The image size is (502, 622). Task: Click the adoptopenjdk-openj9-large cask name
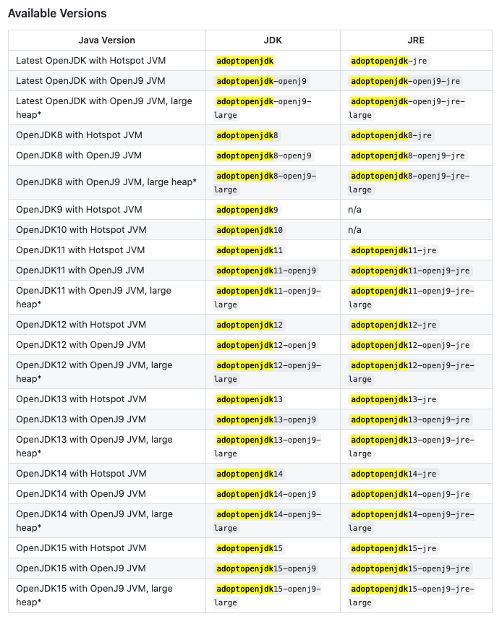tap(263, 108)
